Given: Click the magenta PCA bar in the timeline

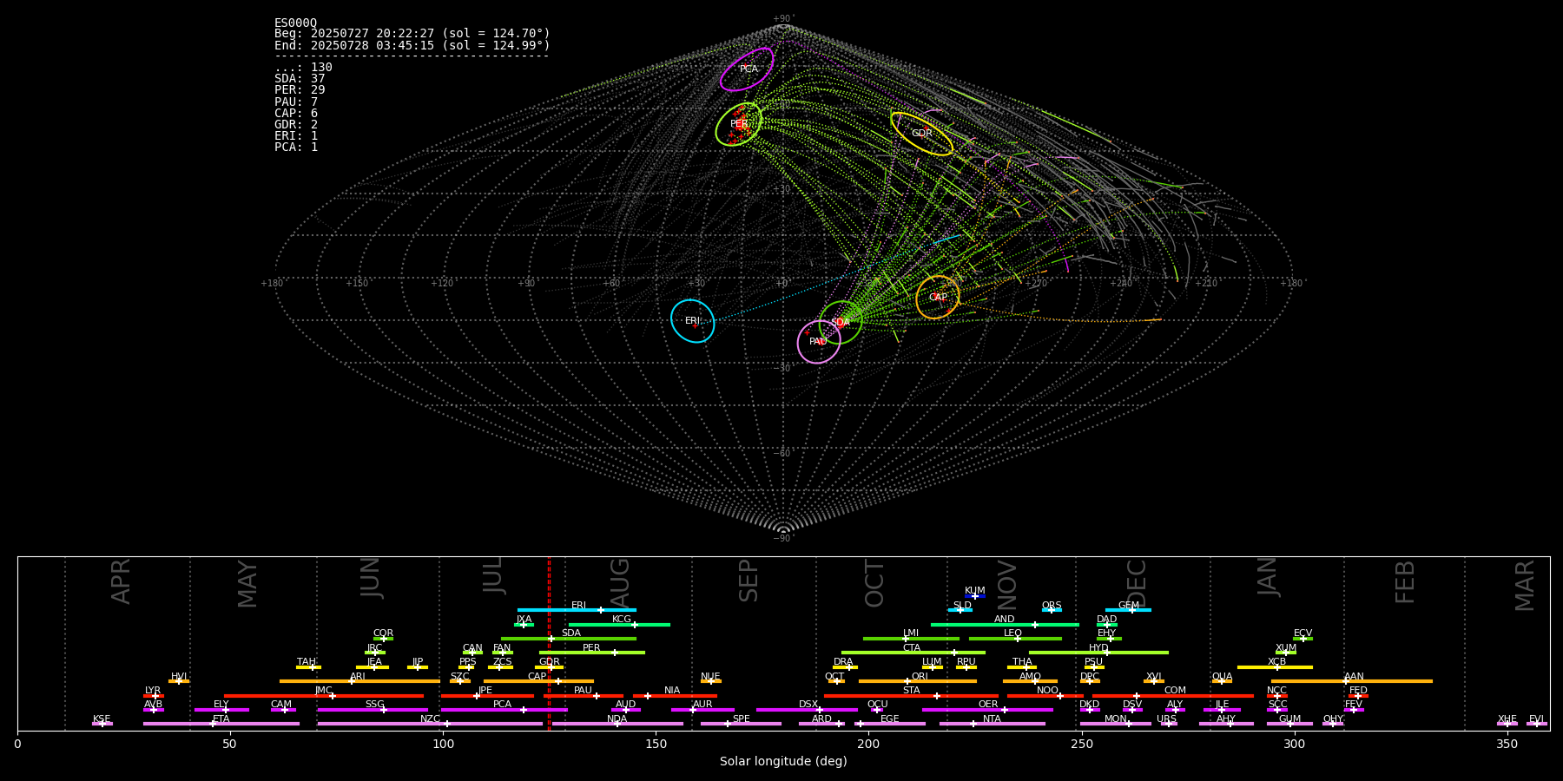Looking at the screenshot, I should [504, 709].
